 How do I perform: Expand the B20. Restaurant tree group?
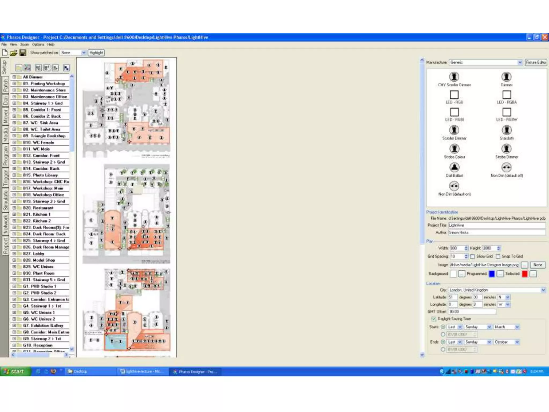[x=14, y=208]
